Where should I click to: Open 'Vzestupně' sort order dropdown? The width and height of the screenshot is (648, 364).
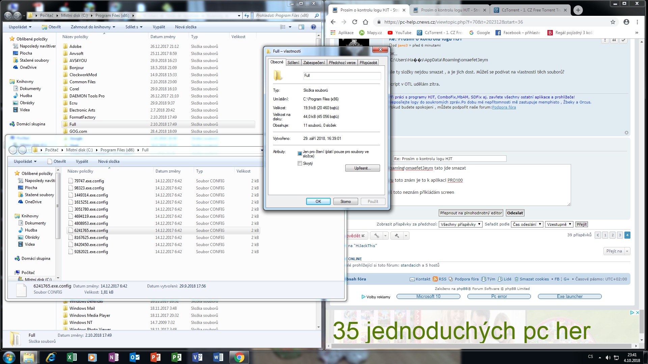559,224
